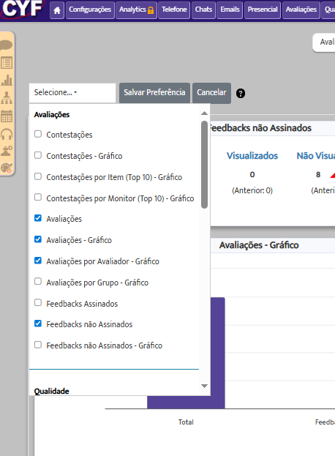Open the bar chart sidebar icon
The height and width of the screenshot is (456, 335).
tap(7, 81)
